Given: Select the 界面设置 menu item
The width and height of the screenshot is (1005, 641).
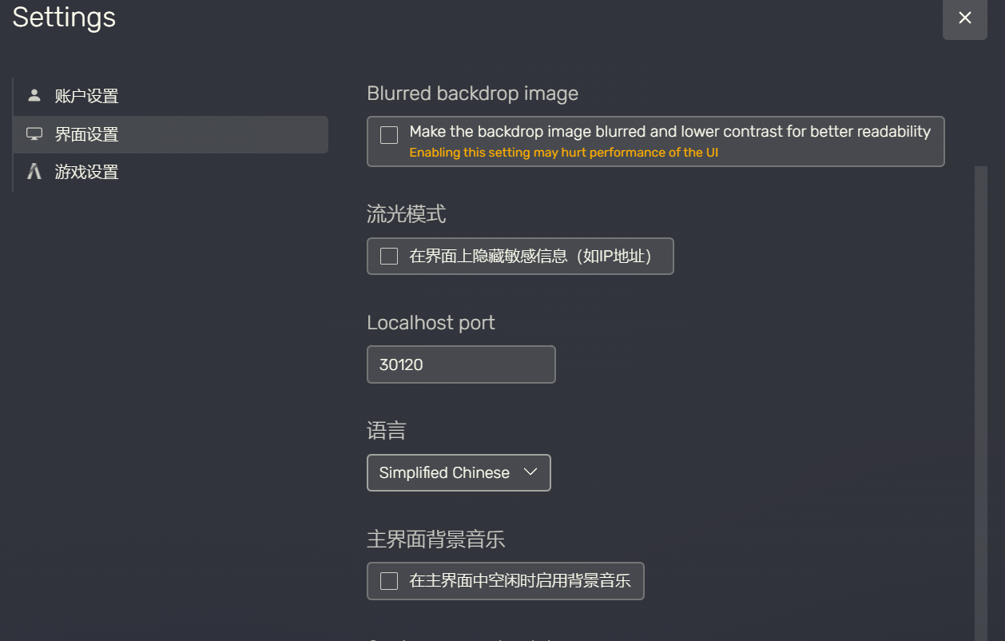Looking at the screenshot, I should (x=86, y=134).
